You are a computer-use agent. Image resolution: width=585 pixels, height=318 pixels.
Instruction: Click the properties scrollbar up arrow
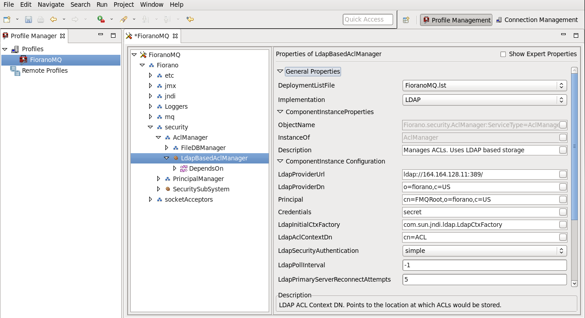point(574,70)
